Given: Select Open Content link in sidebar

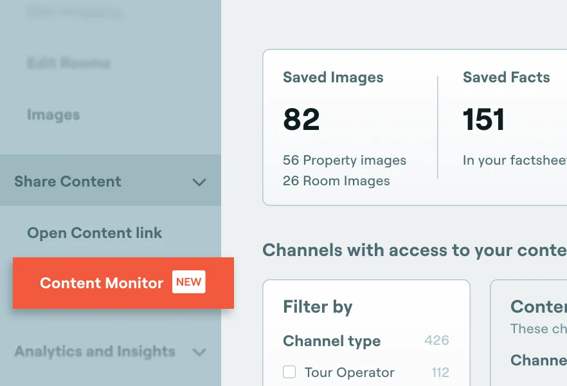Looking at the screenshot, I should point(94,233).
